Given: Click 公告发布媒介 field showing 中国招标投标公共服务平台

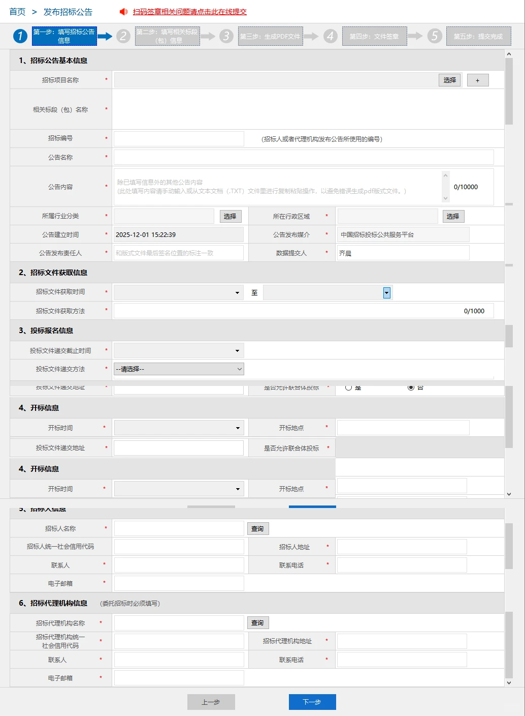Looking at the screenshot, I should tap(403, 234).
